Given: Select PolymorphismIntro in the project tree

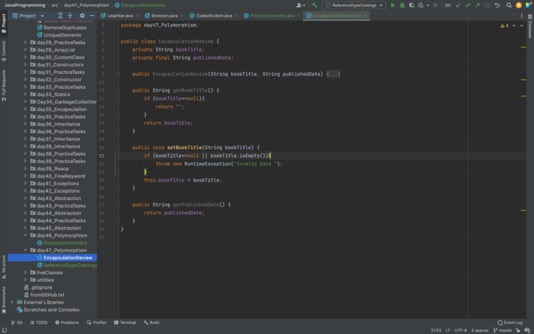Looking at the screenshot, I should 65,243.
